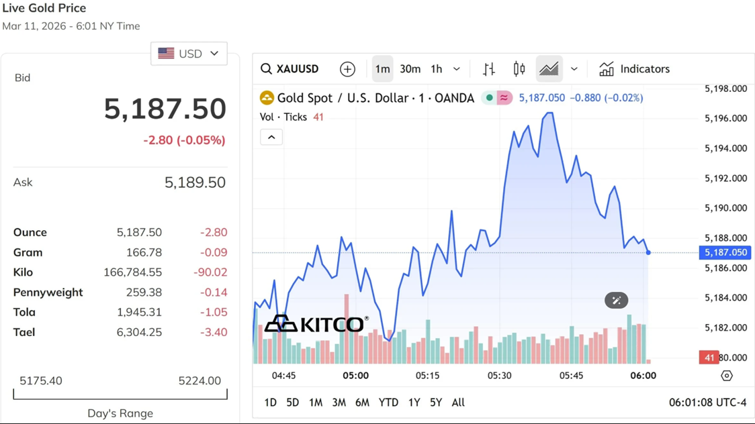The image size is (755, 424).
Task: Toggle the green market status indicator
Action: tap(490, 98)
